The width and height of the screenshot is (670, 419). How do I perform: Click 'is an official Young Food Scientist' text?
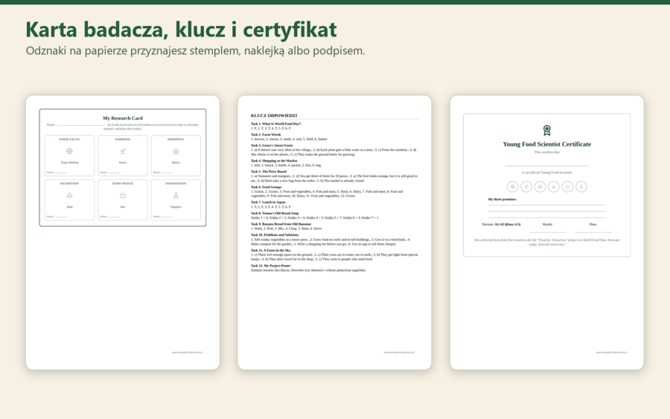pyautogui.click(x=546, y=173)
